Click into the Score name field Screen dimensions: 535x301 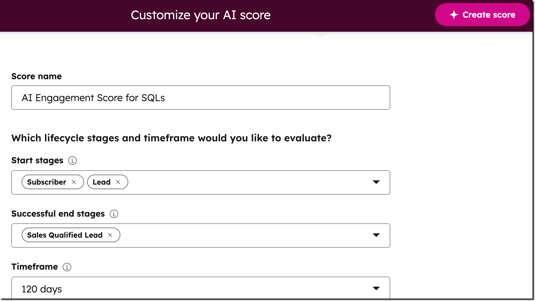point(201,97)
